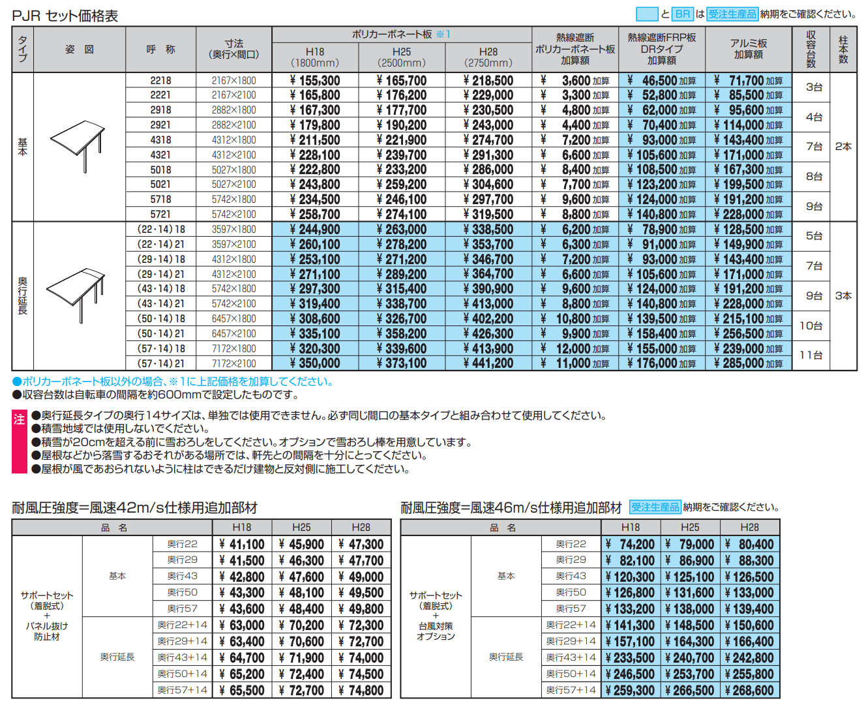
Task: Select H28 (2750mm) header in main table
Action: [x=488, y=57]
